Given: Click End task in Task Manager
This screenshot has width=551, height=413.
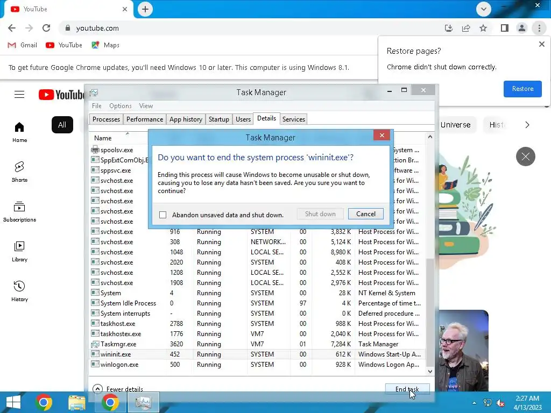Looking at the screenshot, I should (x=407, y=389).
